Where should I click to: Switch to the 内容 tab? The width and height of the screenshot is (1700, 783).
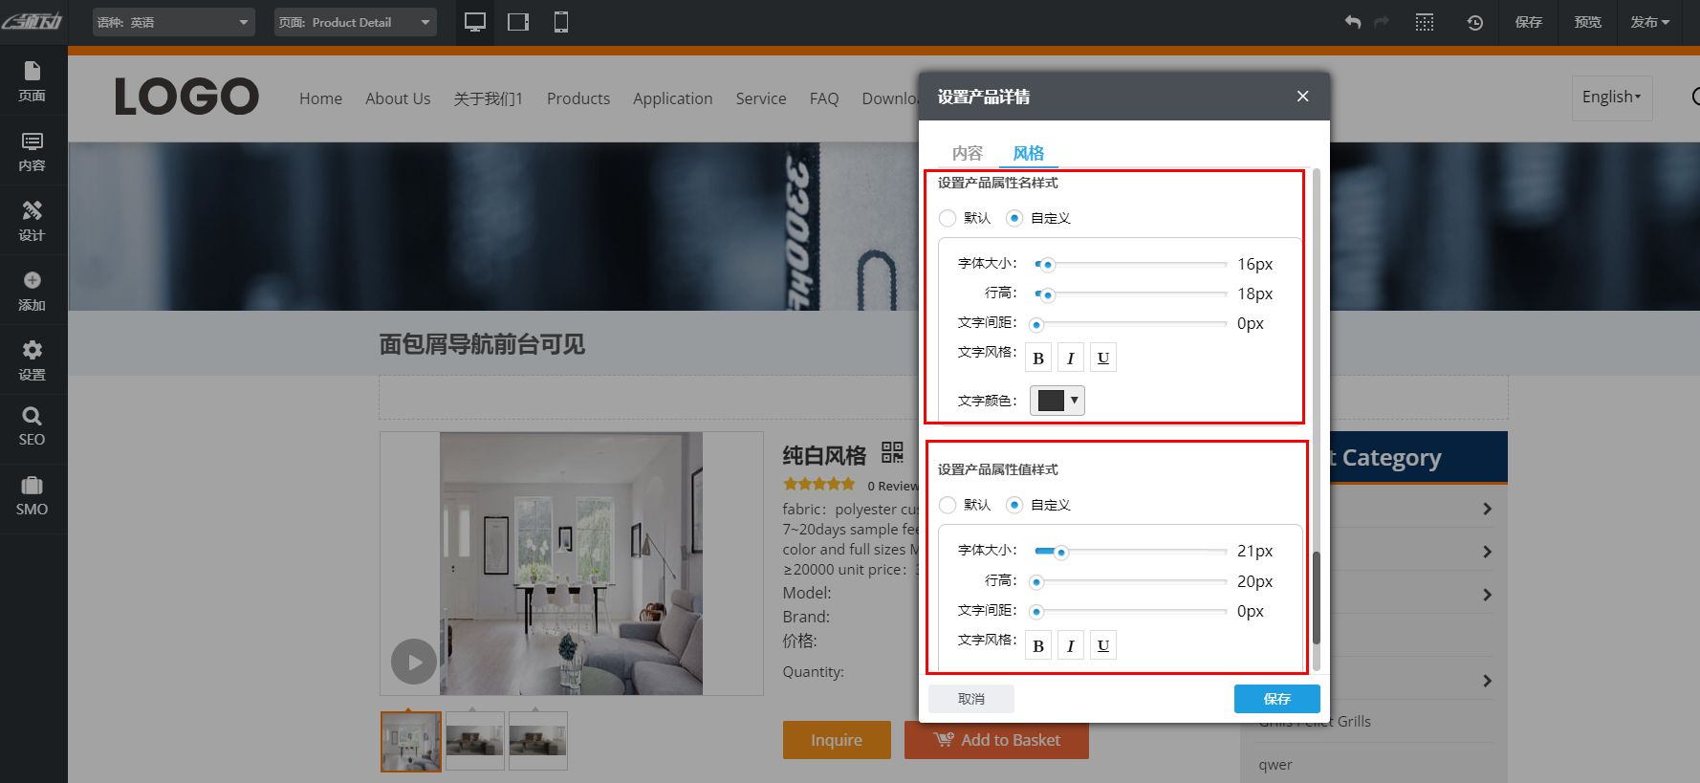point(967,153)
